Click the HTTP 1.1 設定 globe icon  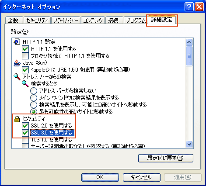tap(17, 42)
